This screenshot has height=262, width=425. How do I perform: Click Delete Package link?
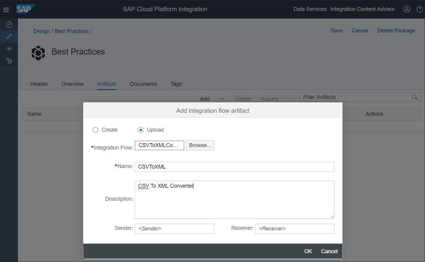(396, 31)
